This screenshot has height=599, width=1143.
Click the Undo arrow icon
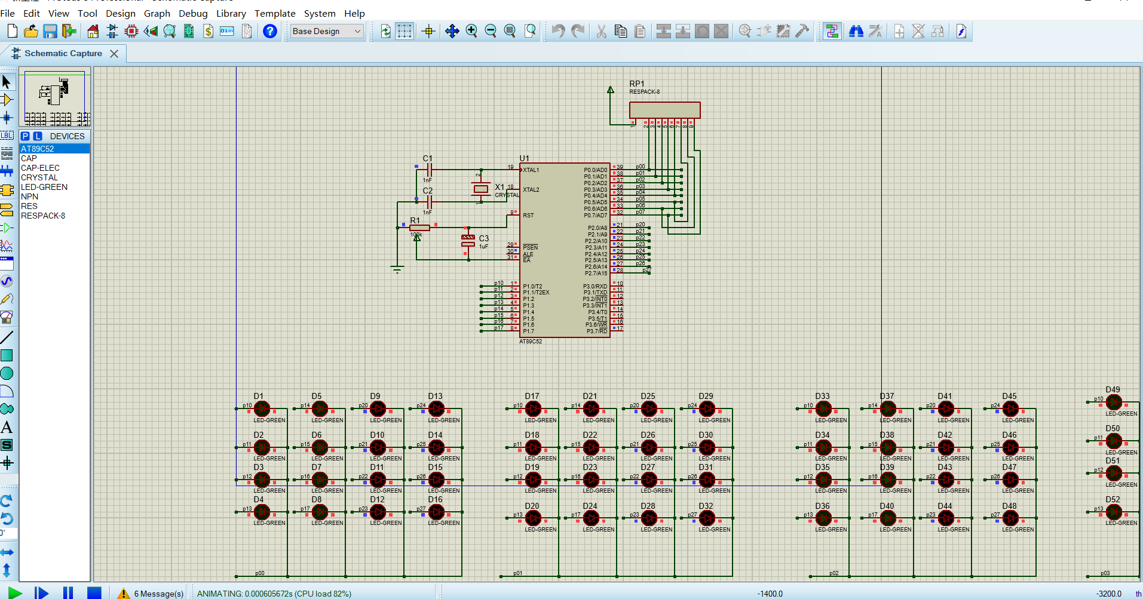tap(558, 31)
